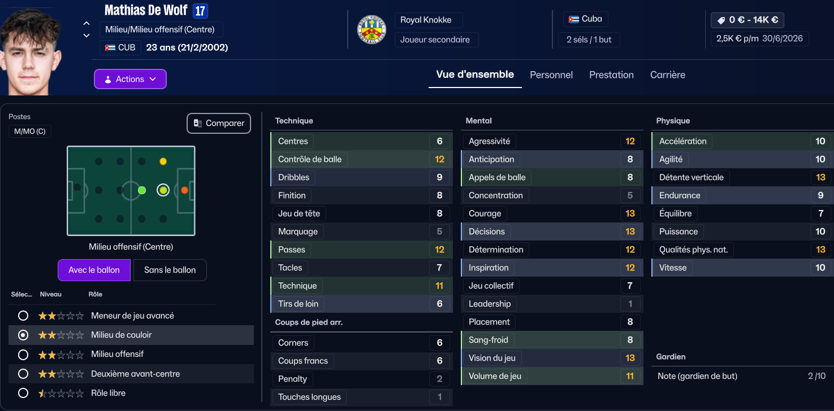Select the Deuxième avant-centre role radio
834x411 pixels.
click(23, 374)
